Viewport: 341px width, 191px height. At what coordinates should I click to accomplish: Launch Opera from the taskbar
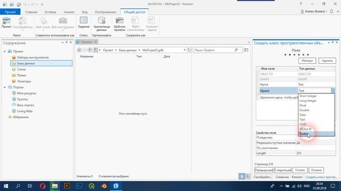pos(43,186)
